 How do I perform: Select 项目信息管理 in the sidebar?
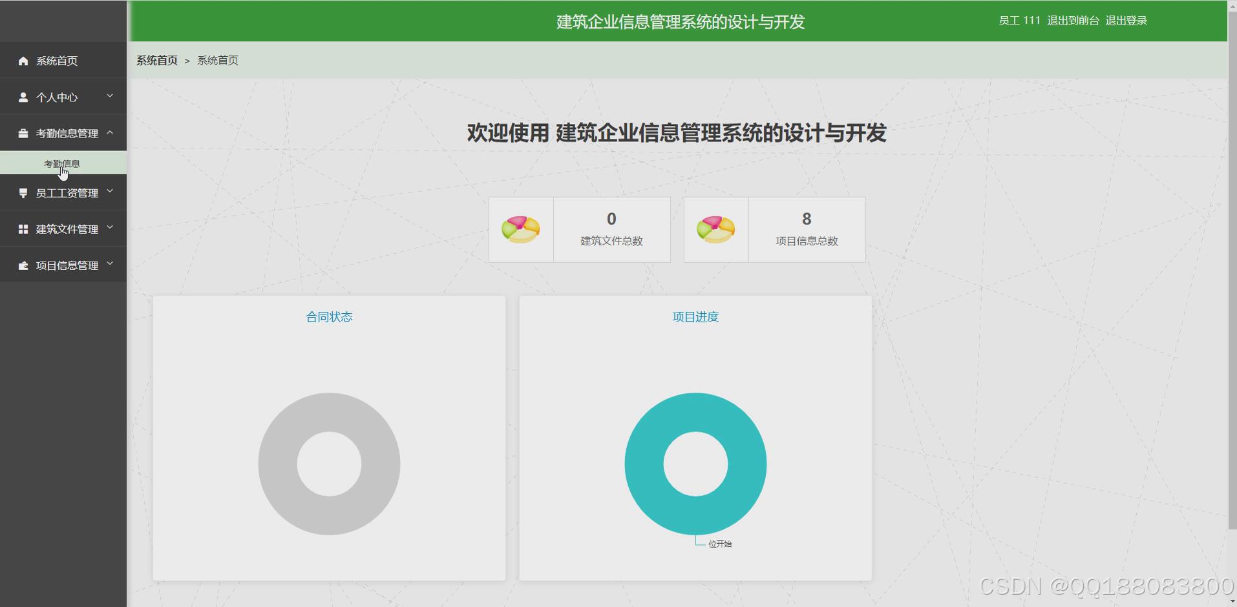(67, 265)
